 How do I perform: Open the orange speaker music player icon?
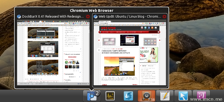coord(146,96)
